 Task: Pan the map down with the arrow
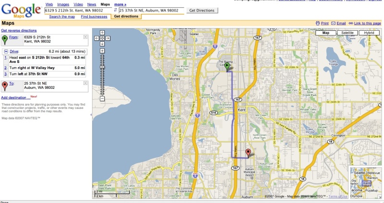click(102, 44)
